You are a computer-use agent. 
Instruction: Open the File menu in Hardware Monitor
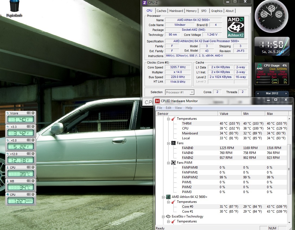point(160,108)
